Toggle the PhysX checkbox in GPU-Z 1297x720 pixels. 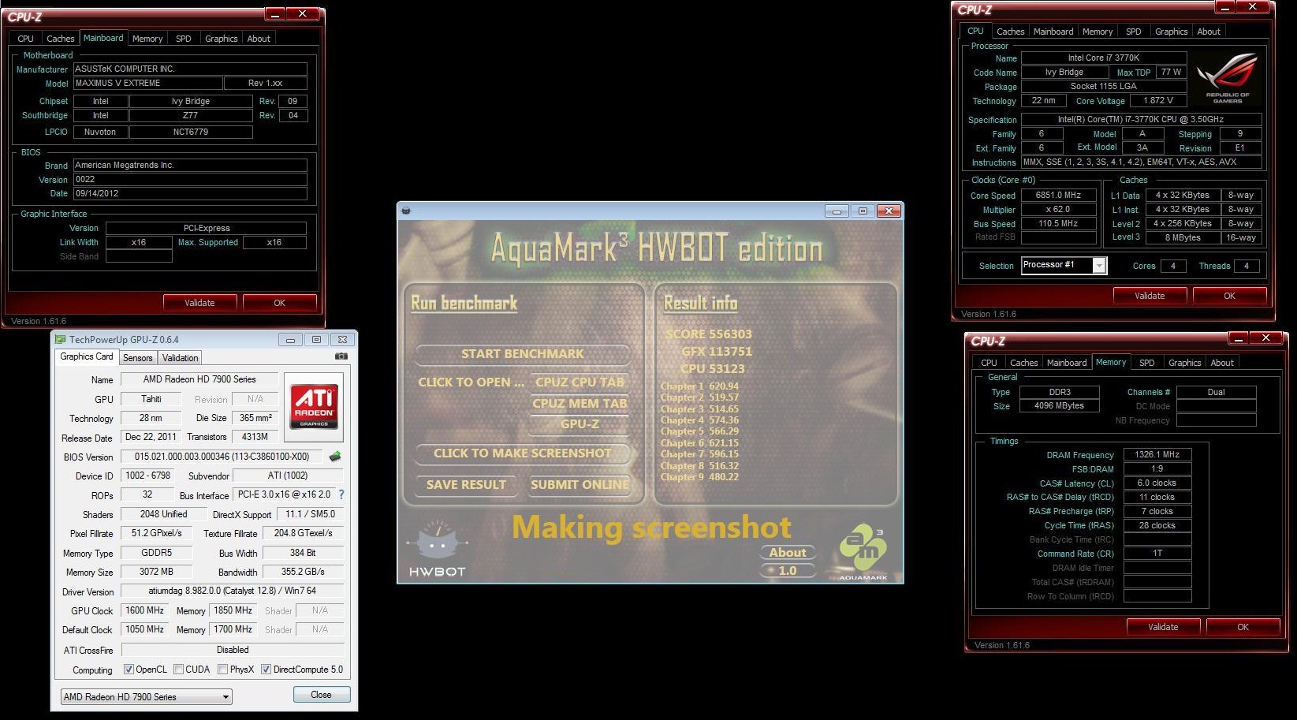pyautogui.click(x=223, y=670)
